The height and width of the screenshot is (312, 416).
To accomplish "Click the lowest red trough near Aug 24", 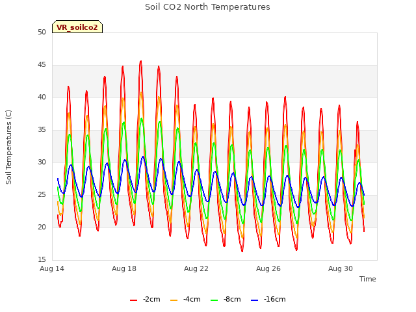I will pyautogui.click(x=242, y=251).
